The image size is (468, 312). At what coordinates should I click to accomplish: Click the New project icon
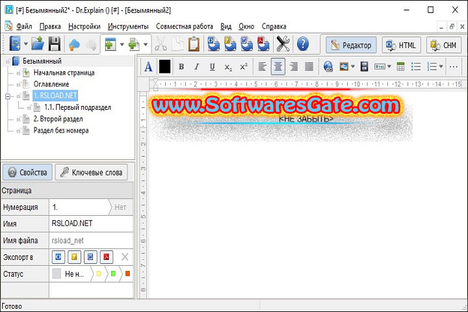click(x=15, y=44)
